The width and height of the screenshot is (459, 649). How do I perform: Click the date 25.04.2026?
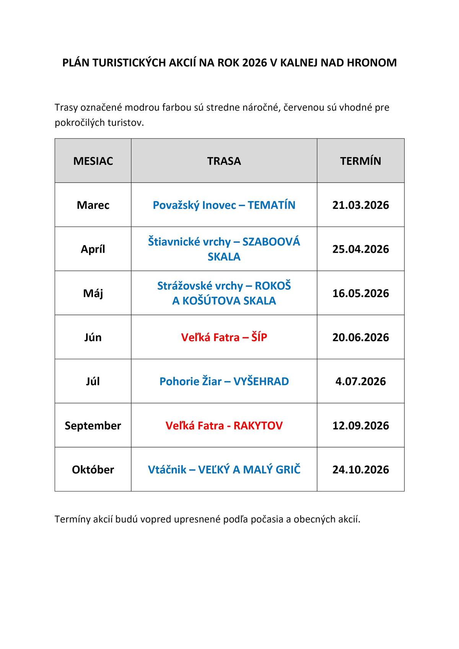(x=360, y=249)
